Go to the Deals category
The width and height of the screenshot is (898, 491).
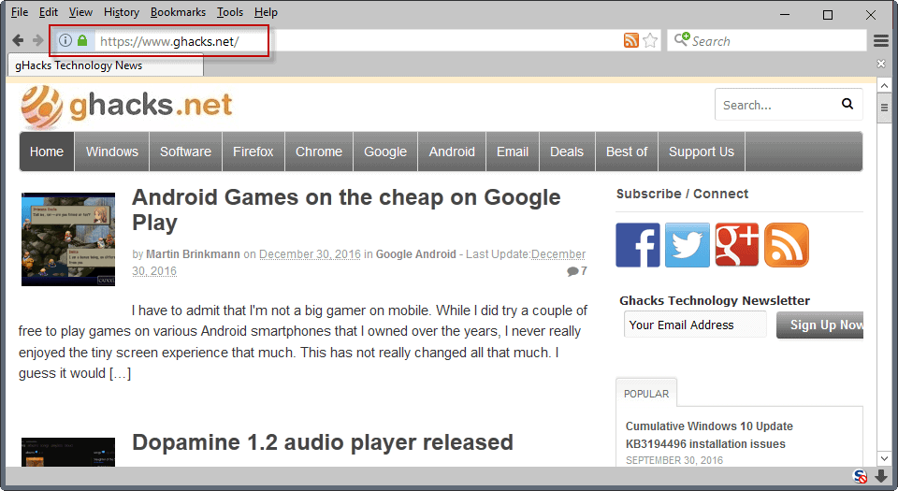[567, 152]
